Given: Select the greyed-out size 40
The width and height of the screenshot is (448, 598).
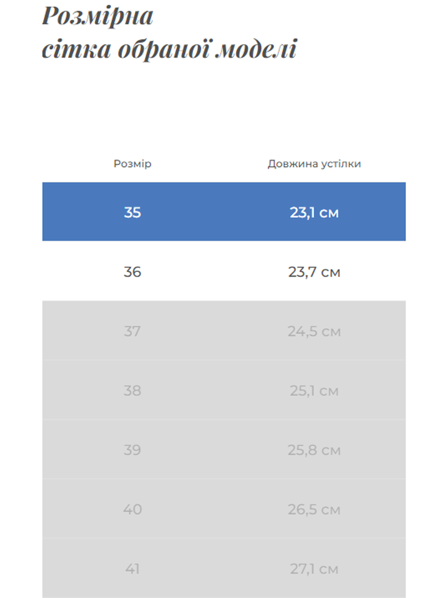Looking at the screenshot, I should [x=132, y=509].
